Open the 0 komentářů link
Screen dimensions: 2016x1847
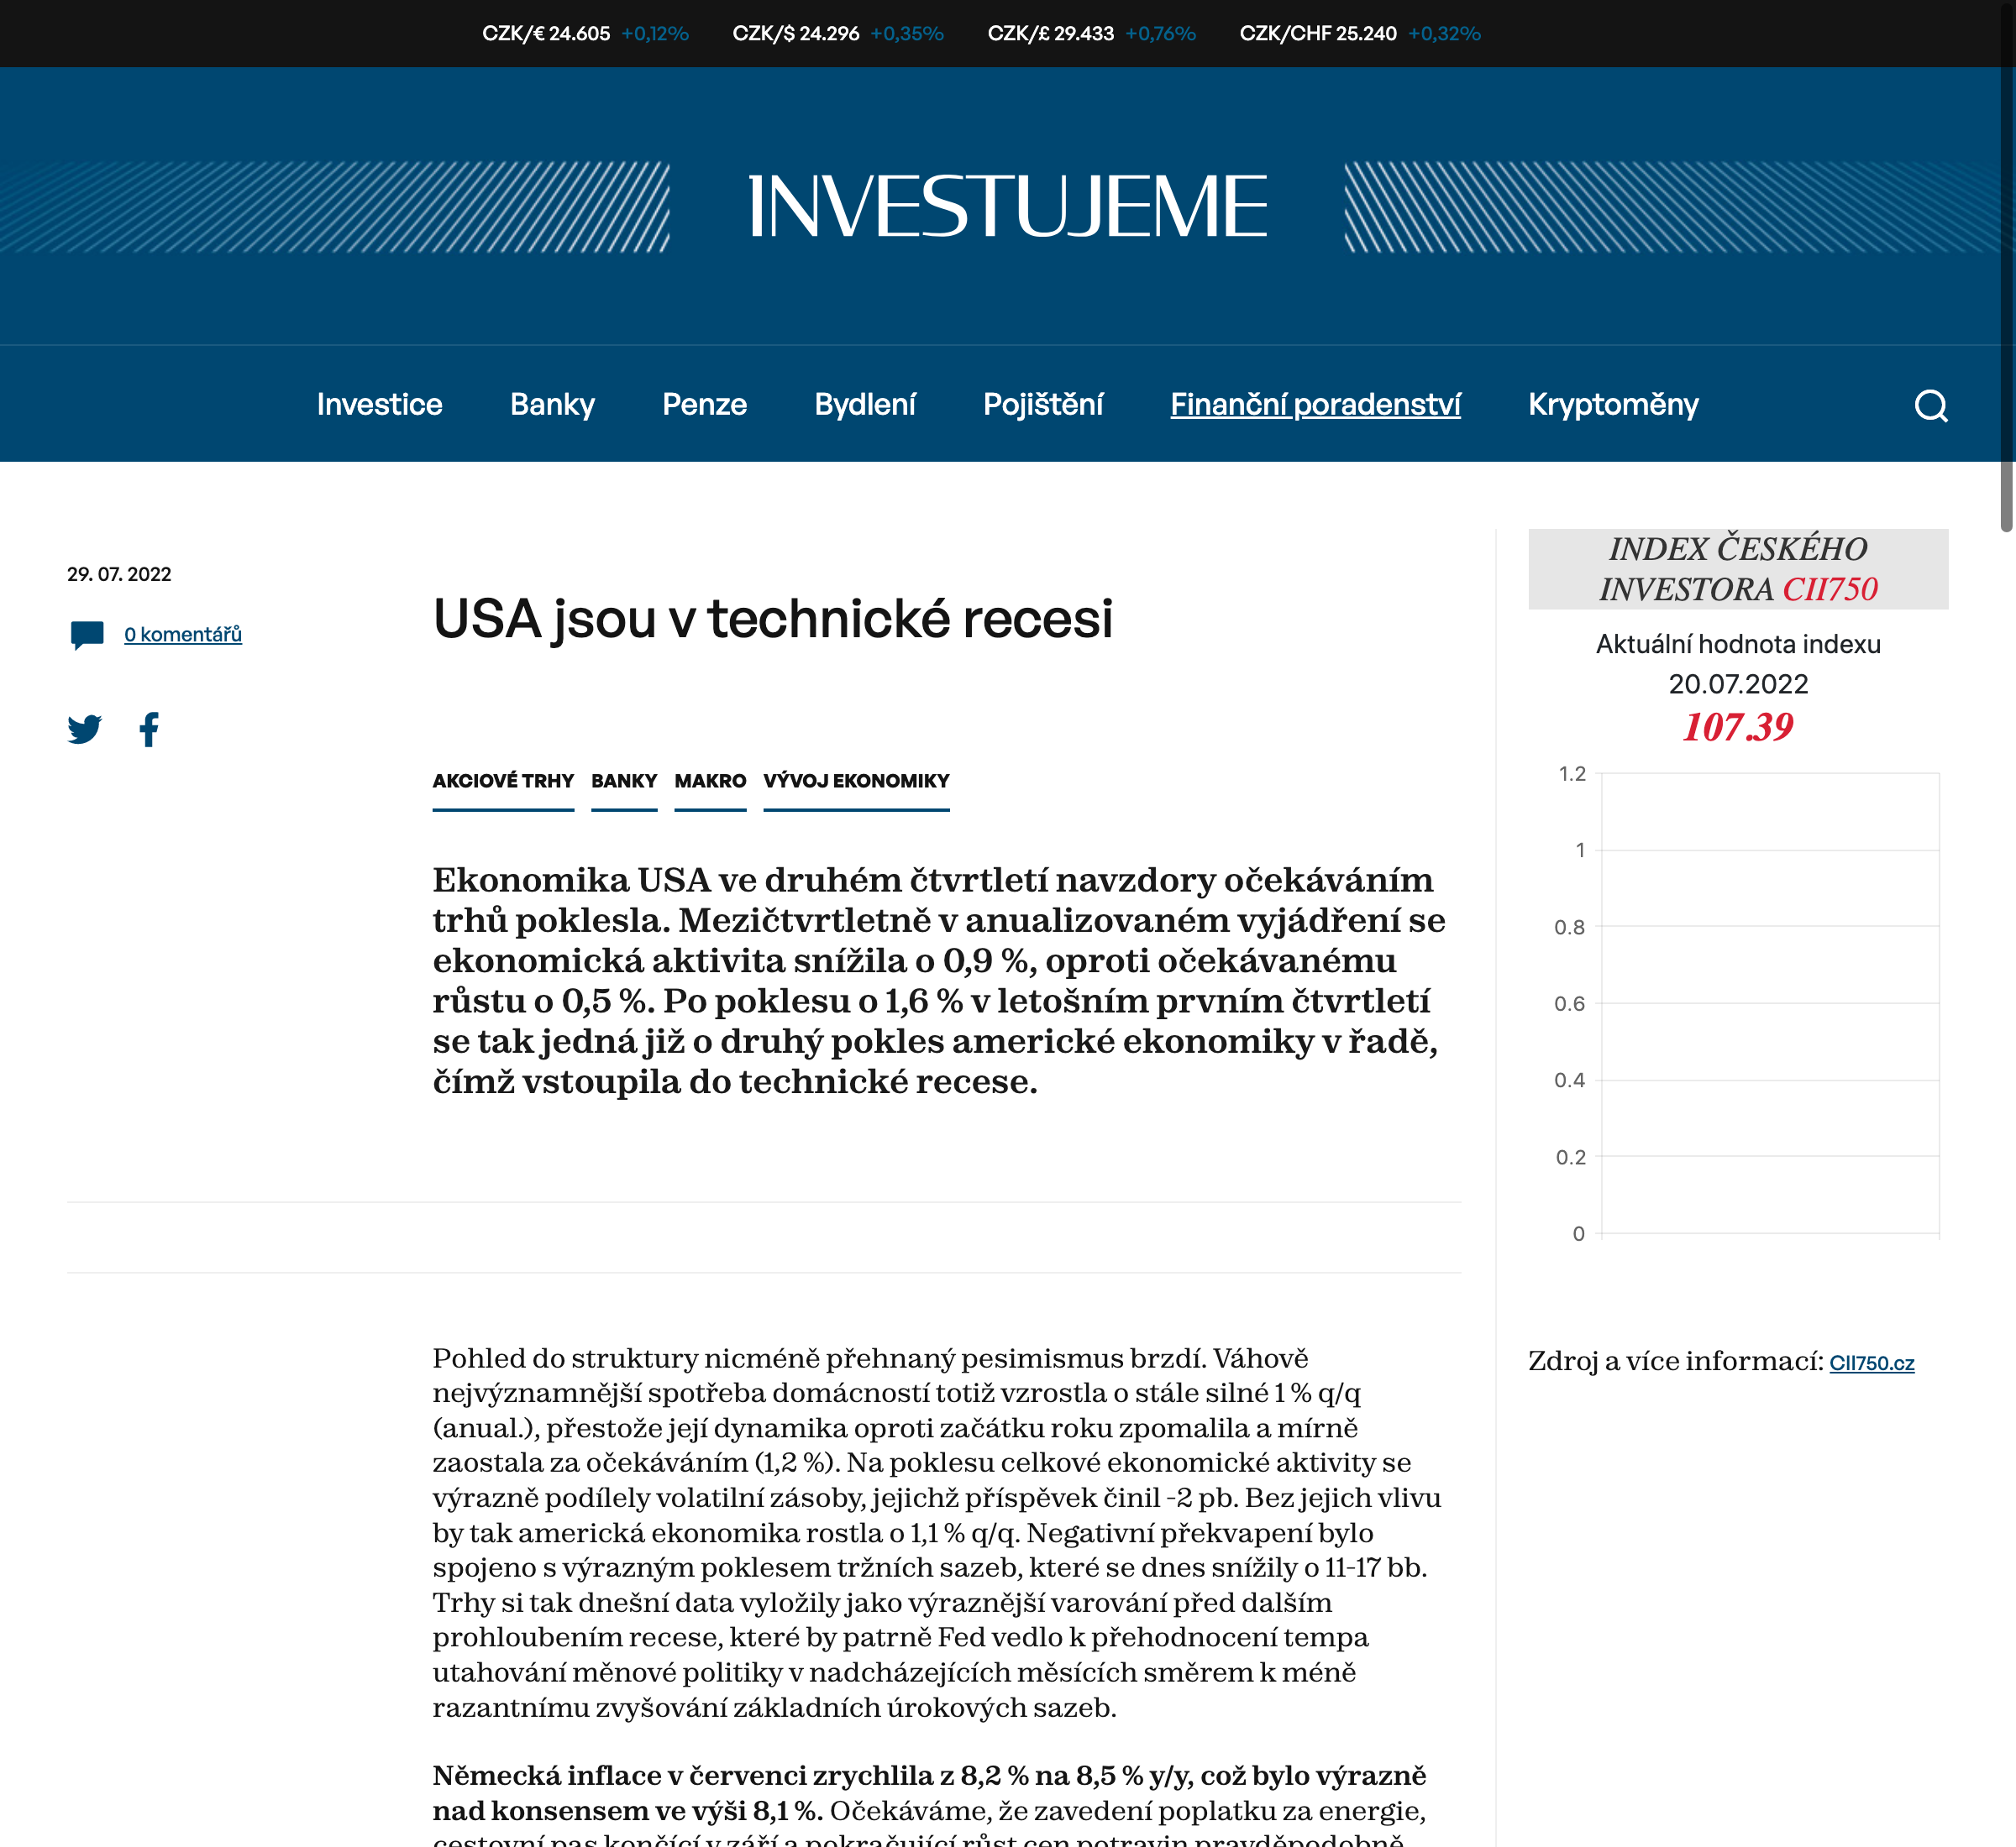click(183, 635)
